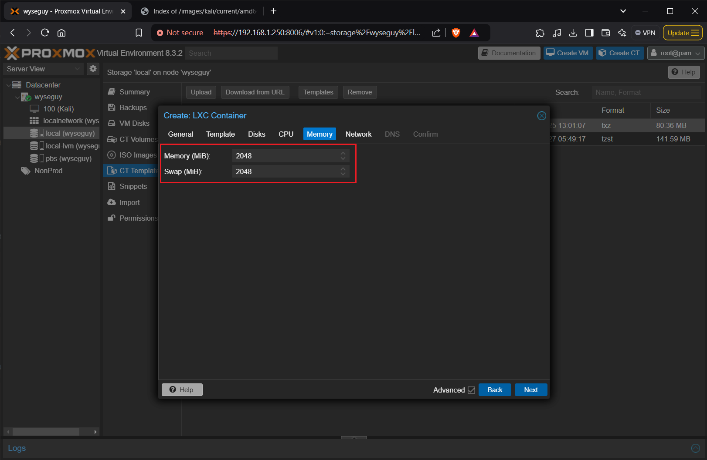Click the Next button
The width and height of the screenshot is (707, 460).
point(531,390)
